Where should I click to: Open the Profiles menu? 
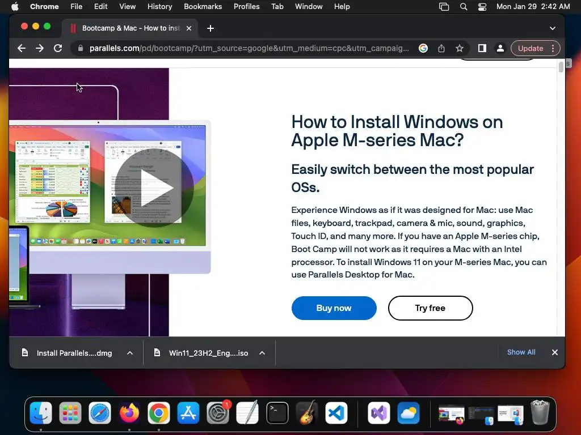(246, 7)
